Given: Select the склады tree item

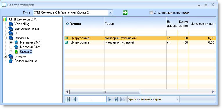Looking at the screenshot, I should [x=20, y=57].
